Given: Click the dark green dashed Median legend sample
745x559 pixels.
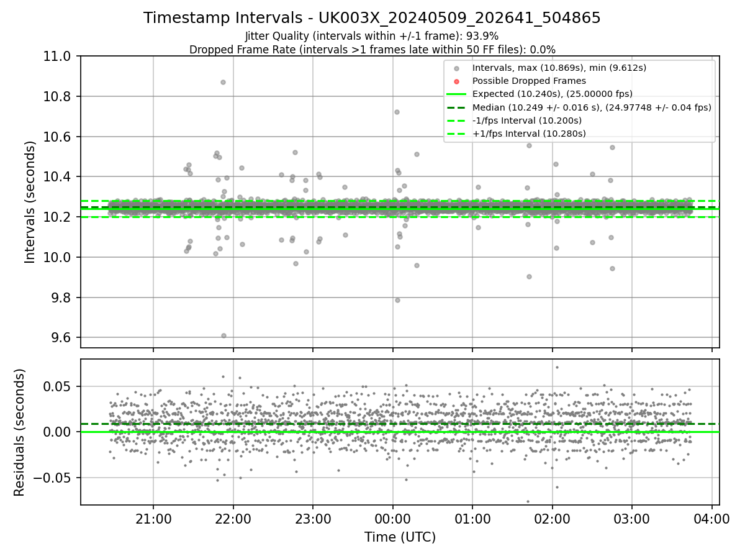Looking at the screenshot, I should [457, 107].
